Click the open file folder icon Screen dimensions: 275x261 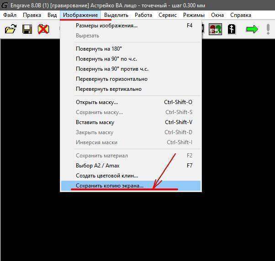pos(11,30)
